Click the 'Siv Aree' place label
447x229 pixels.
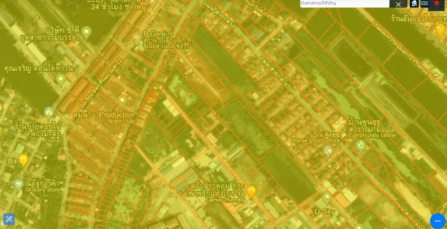coord(326,134)
